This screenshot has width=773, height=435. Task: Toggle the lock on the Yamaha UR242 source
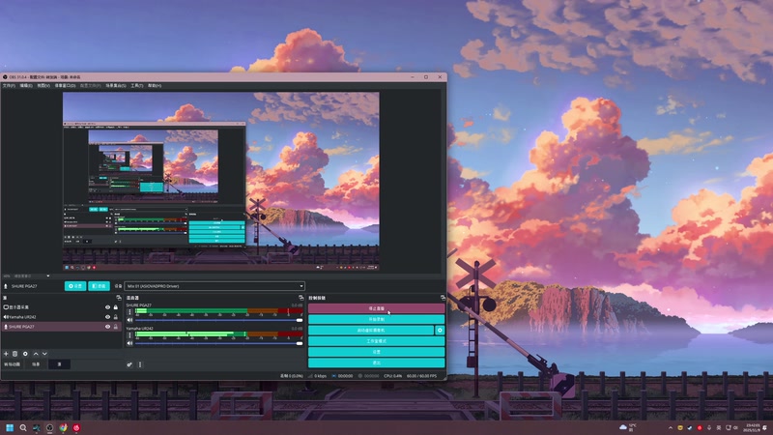point(116,317)
